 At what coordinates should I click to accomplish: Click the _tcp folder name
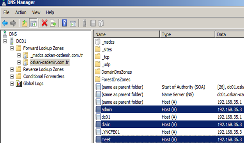[x=105, y=57]
